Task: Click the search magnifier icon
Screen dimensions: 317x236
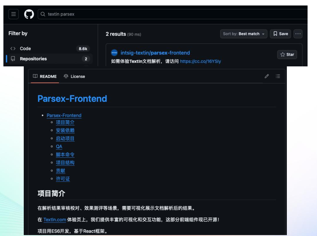Action: (43, 14)
